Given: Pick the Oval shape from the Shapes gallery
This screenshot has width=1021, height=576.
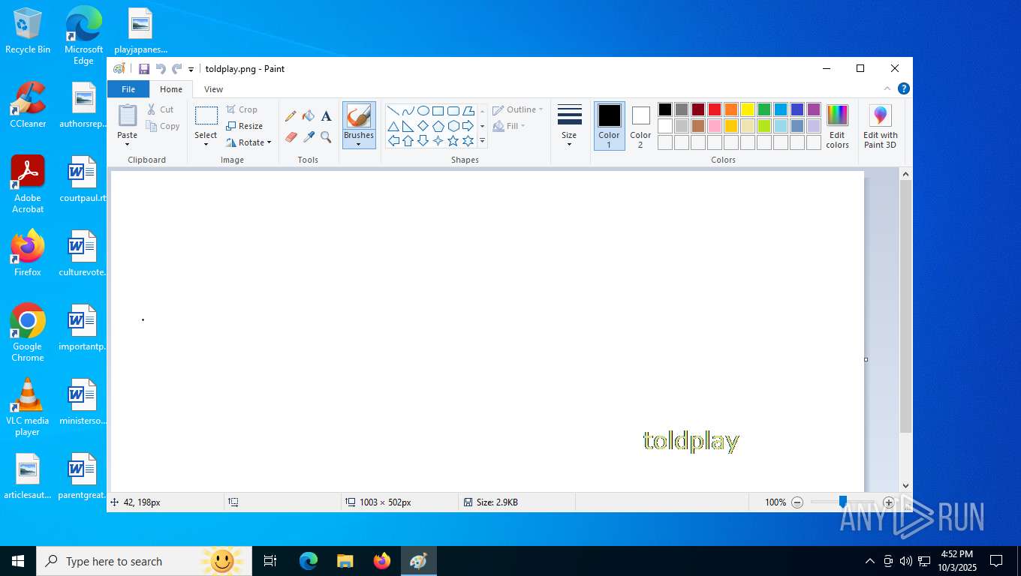Looking at the screenshot, I should (x=423, y=110).
